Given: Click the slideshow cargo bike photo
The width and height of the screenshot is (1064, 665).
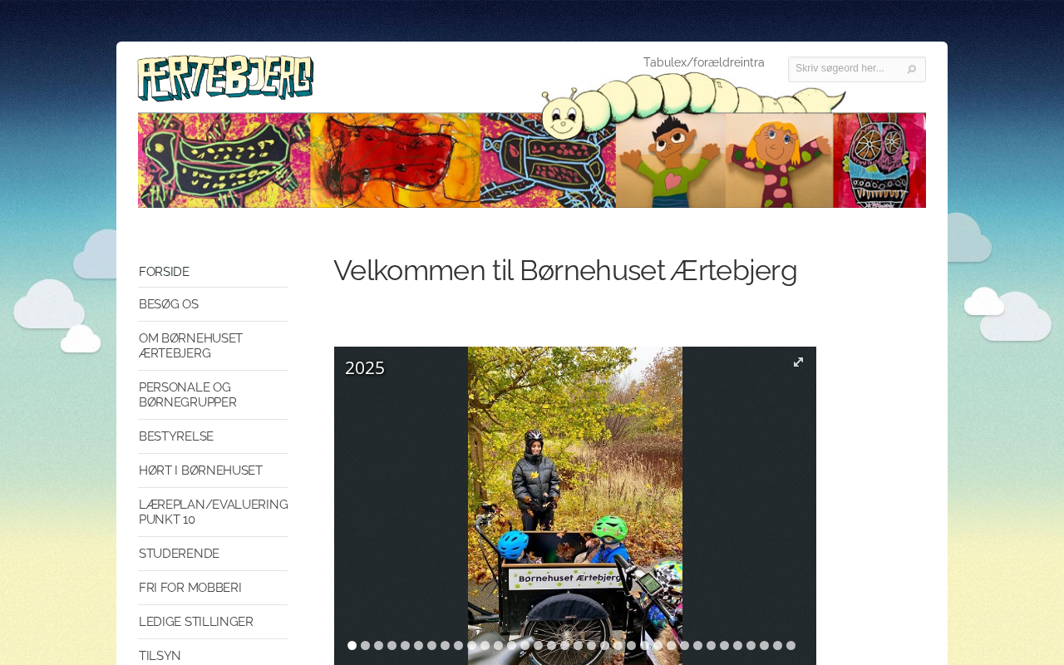Looking at the screenshot, I should click(575, 505).
